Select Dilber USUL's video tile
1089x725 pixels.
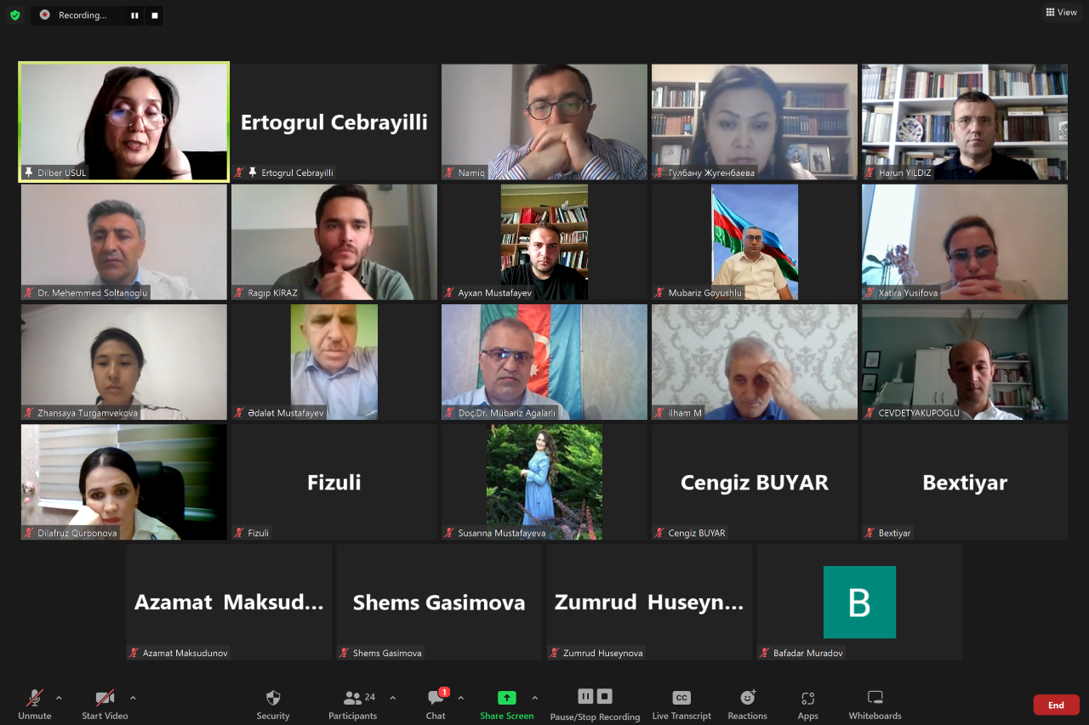124,122
